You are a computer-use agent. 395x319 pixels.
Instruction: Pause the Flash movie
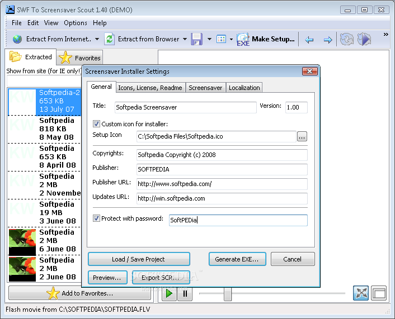tap(185, 293)
